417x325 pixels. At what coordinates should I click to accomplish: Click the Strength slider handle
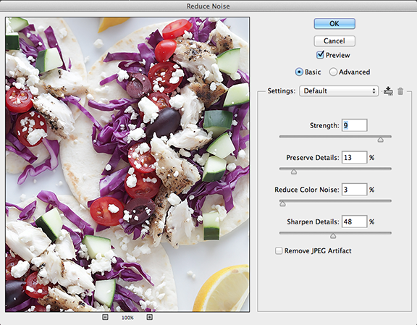coord(381,140)
